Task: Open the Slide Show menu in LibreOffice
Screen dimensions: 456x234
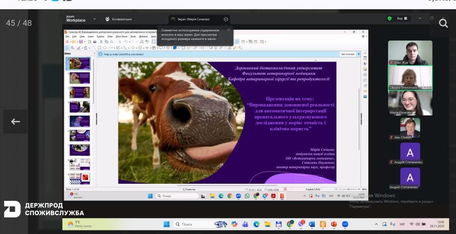Action: (121, 36)
